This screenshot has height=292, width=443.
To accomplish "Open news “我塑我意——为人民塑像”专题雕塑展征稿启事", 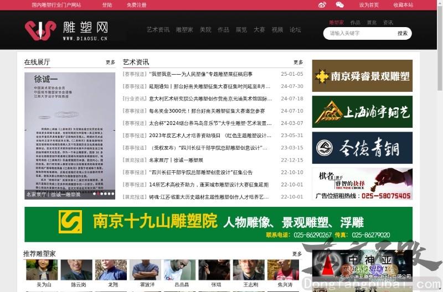I will point(200,74).
